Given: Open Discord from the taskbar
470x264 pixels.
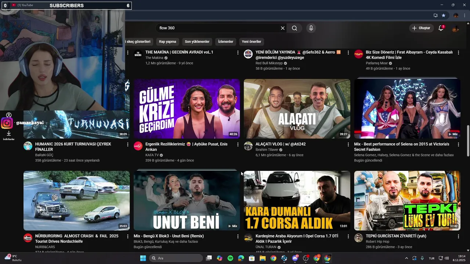Looking at the screenshot, I should point(295,258).
